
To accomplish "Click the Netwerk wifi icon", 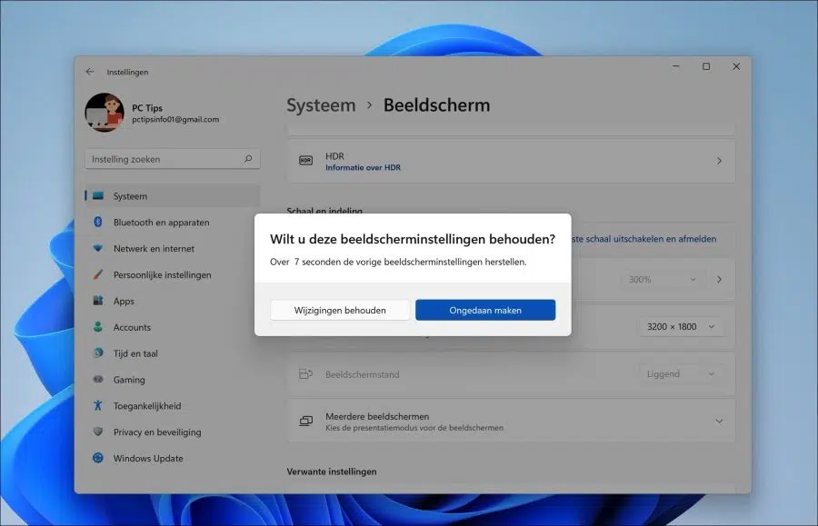I will [x=98, y=249].
